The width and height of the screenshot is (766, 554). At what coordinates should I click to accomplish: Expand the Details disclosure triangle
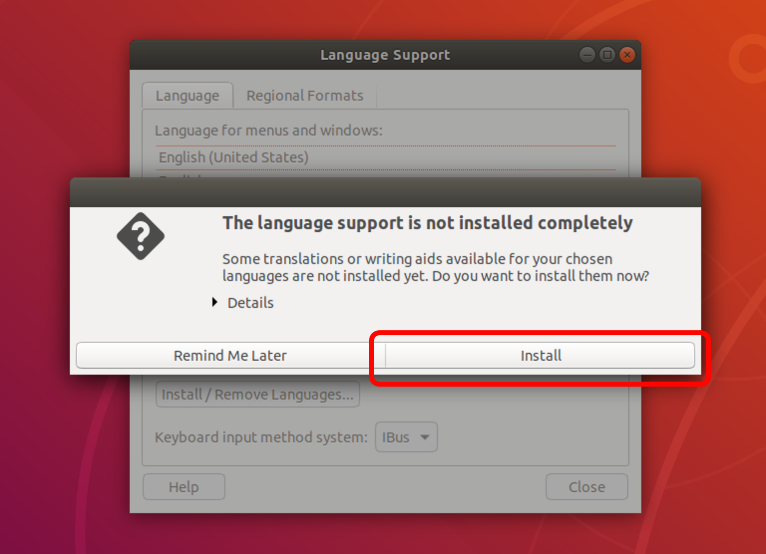tap(215, 302)
